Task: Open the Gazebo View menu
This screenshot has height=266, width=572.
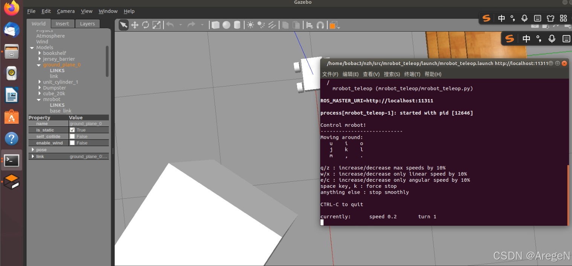Action: click(x=87, y=11)
